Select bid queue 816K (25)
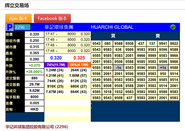The image size is (185, 131). (55, 86)
